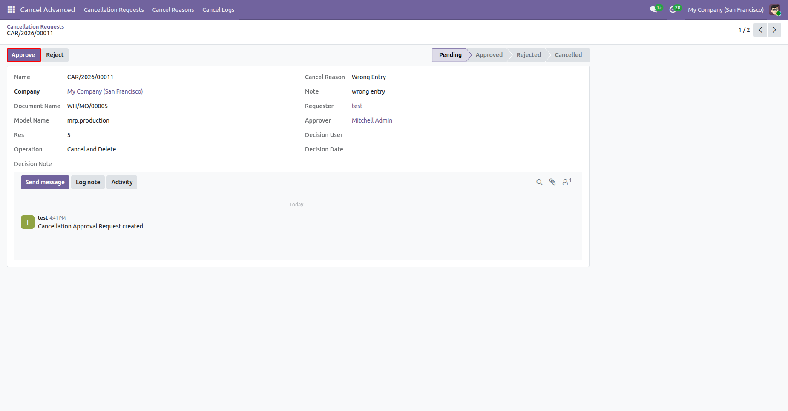Image resolution: width=788 pixels, height=411 pixels.
Task: Click the Log note button
Action: (x=88, y=182)
